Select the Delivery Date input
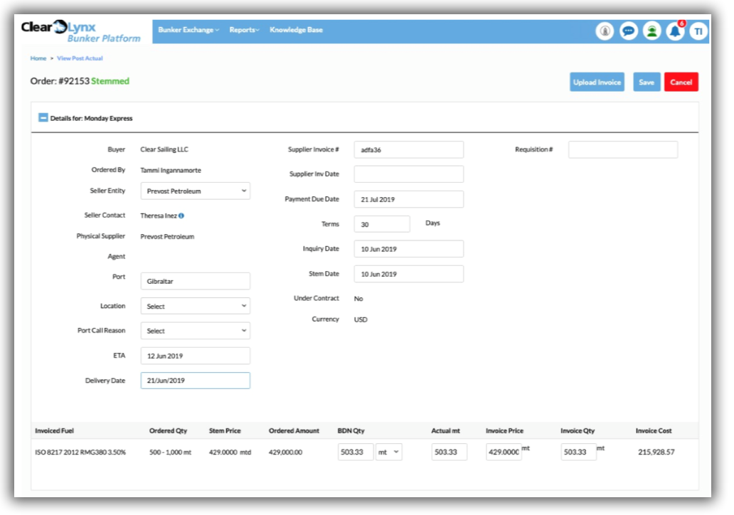 195,381
